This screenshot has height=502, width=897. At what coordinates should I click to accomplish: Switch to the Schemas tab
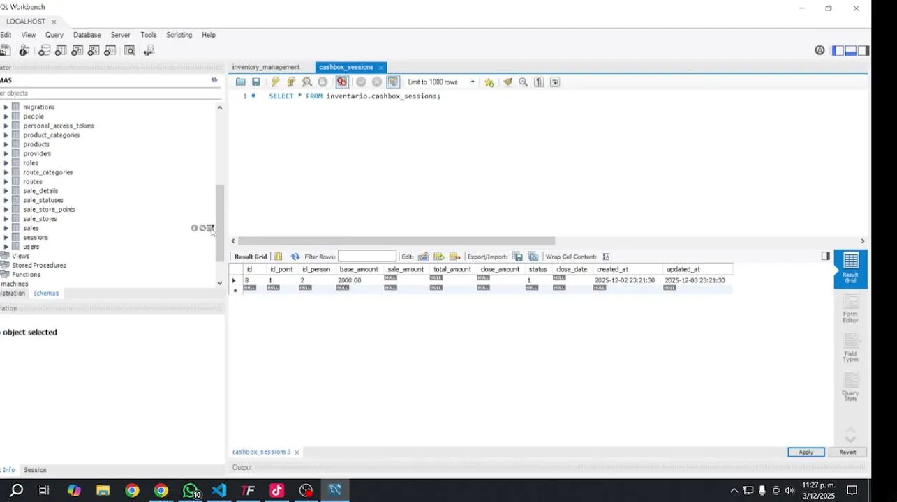point(46,294)
